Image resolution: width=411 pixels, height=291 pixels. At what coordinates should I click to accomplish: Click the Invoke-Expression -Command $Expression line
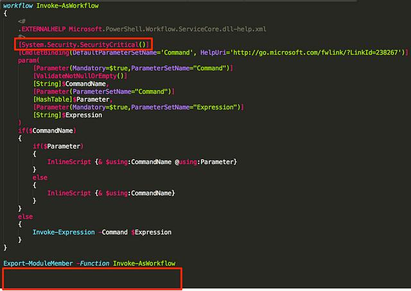click(x=102, y=232)
